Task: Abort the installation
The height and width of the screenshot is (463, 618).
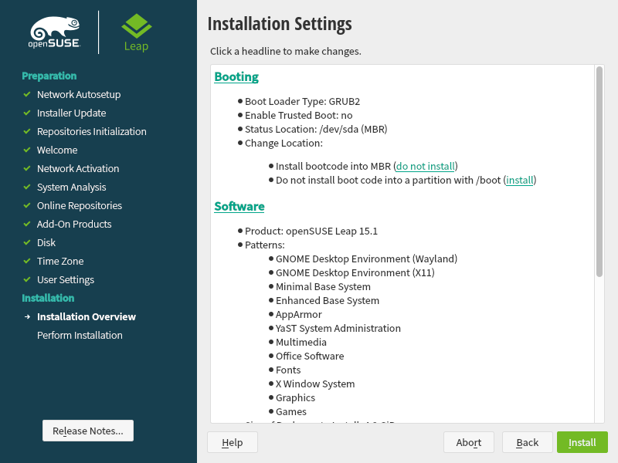Action: [x=469, y=442]
